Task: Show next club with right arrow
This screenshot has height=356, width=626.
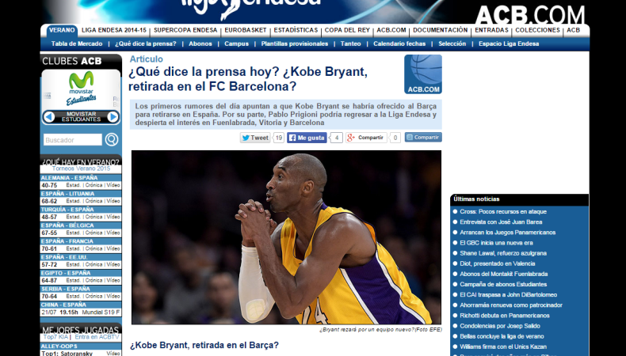Action: click(x=113, y=117)
